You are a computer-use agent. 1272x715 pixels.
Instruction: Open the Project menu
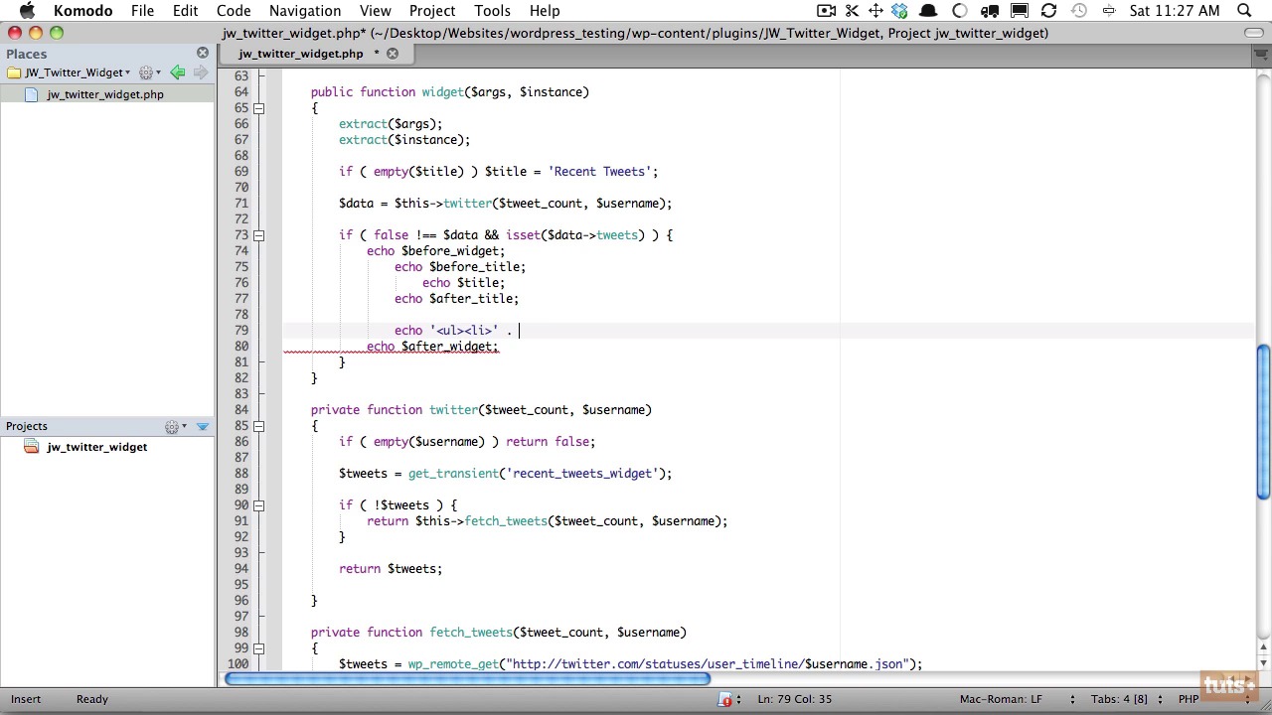[432, 11]
